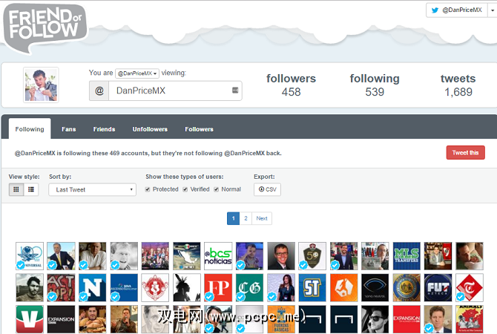This screenshot has width=497, height=334.
Task: Open the Sort by Last Tweet dropdown
Action: (x=92, y=190)
